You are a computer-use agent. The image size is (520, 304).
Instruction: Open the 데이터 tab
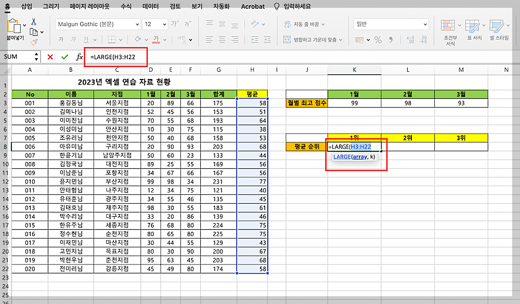click(151, 6)
